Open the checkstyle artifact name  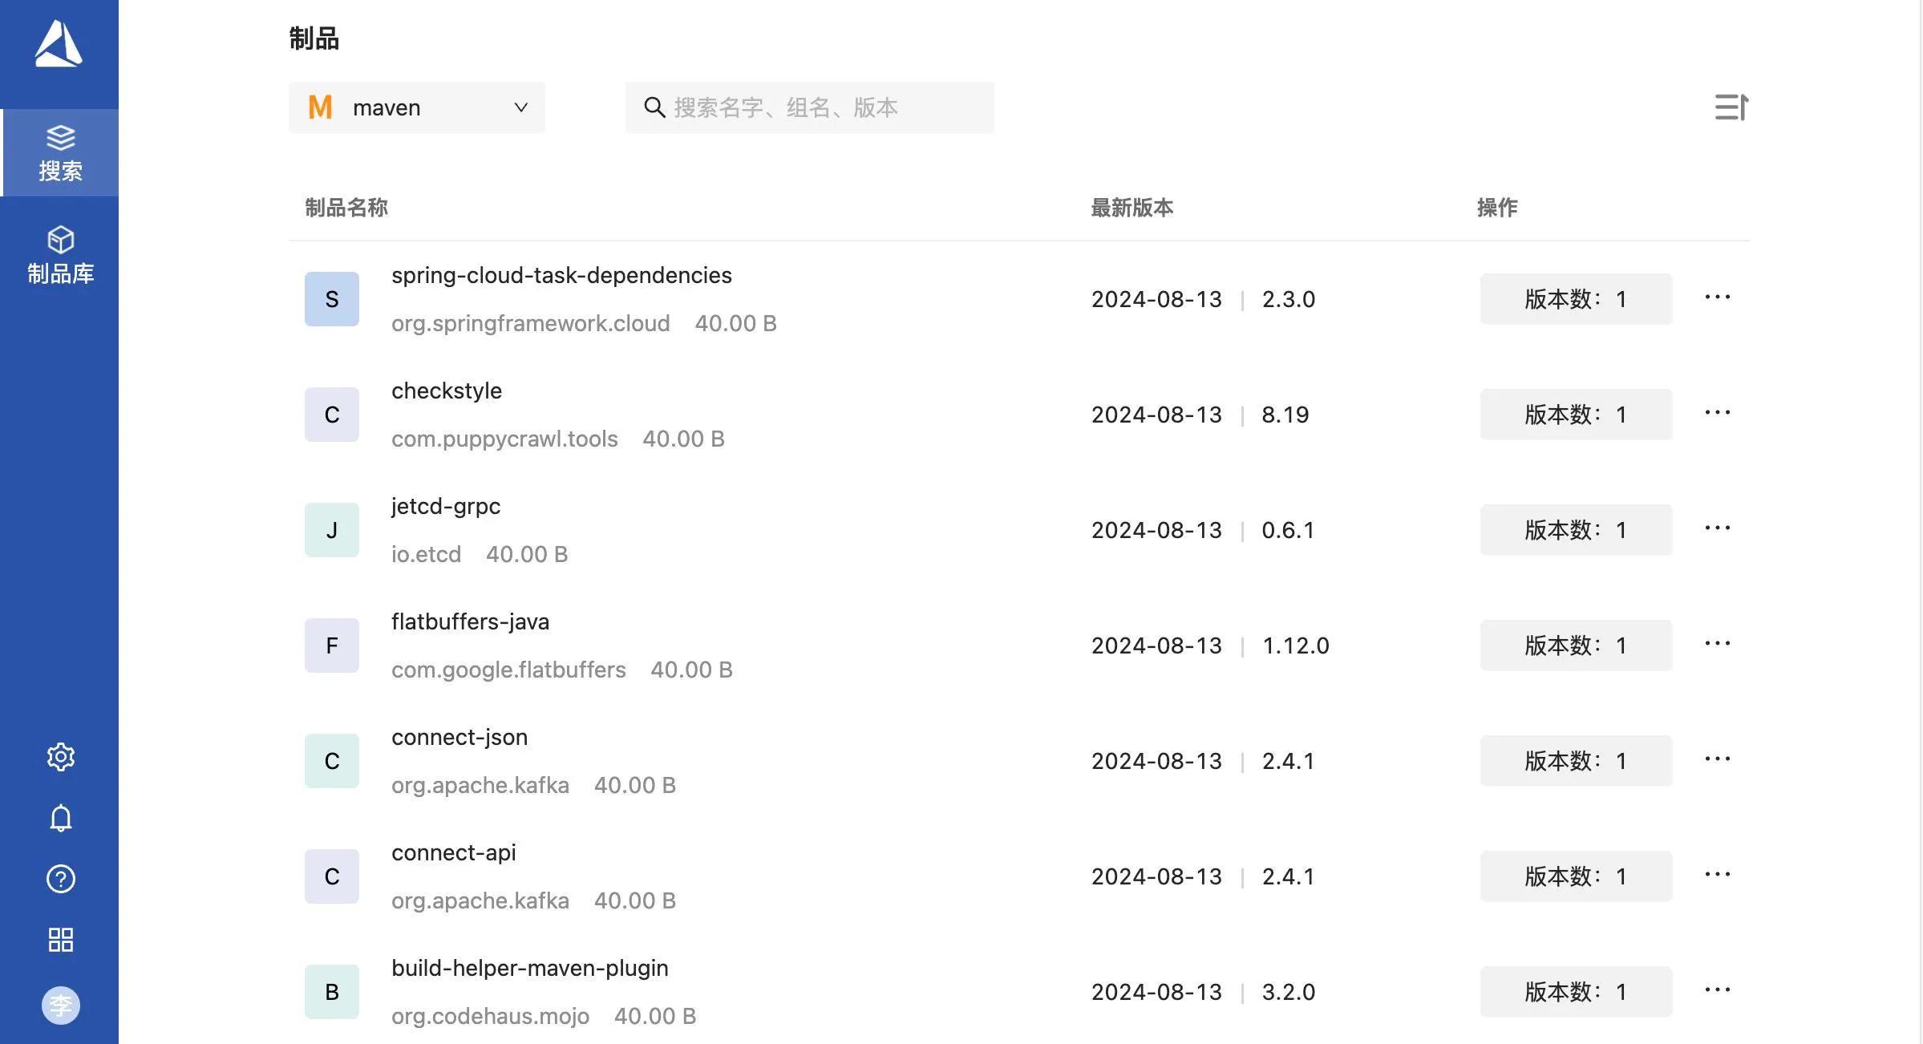pos(447,391)
